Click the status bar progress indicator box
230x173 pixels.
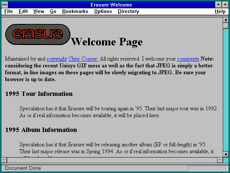[x=208, y=168]
